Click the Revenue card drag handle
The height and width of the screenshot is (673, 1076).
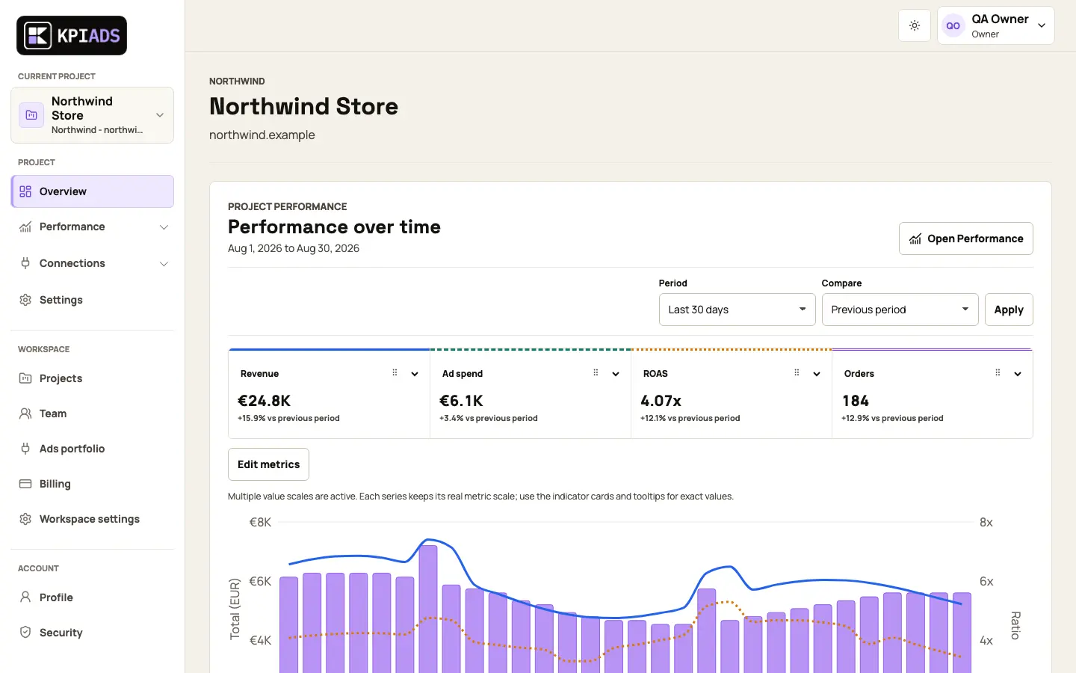coord(395,372)
